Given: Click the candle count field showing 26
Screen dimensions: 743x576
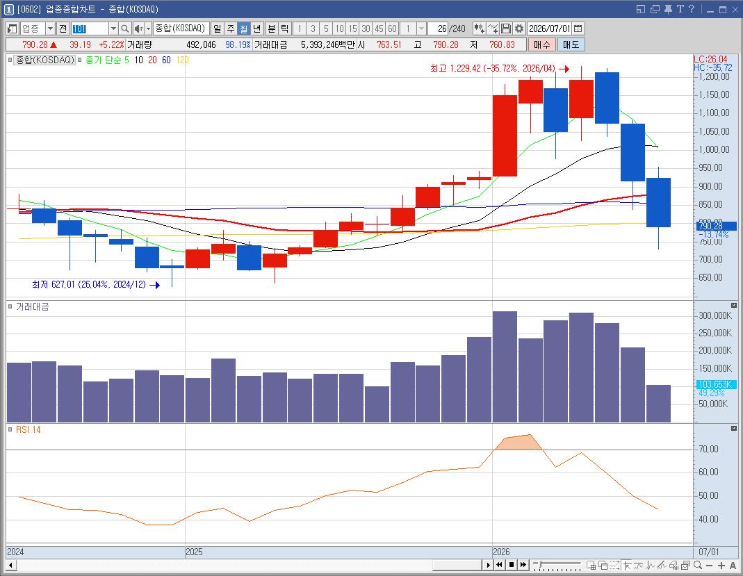Looking at the screenshot, I should pos(438,29).
